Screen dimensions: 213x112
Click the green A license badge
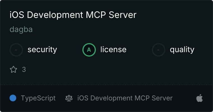[x=89, y=50]
